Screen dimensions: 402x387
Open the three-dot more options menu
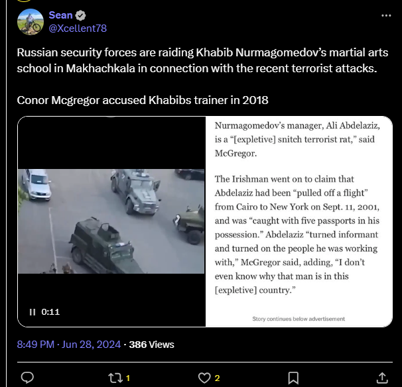(x=386, y=16)
